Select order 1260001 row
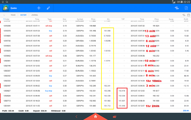Screen dimensions: 191x120 (x=95, y=61)
